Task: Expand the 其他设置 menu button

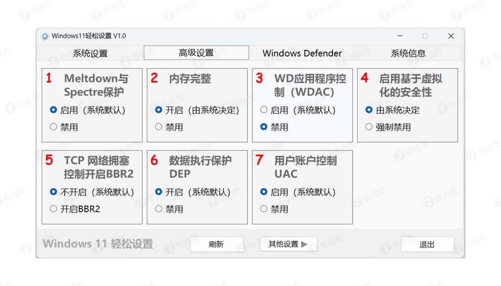Action: click(288, 244)
